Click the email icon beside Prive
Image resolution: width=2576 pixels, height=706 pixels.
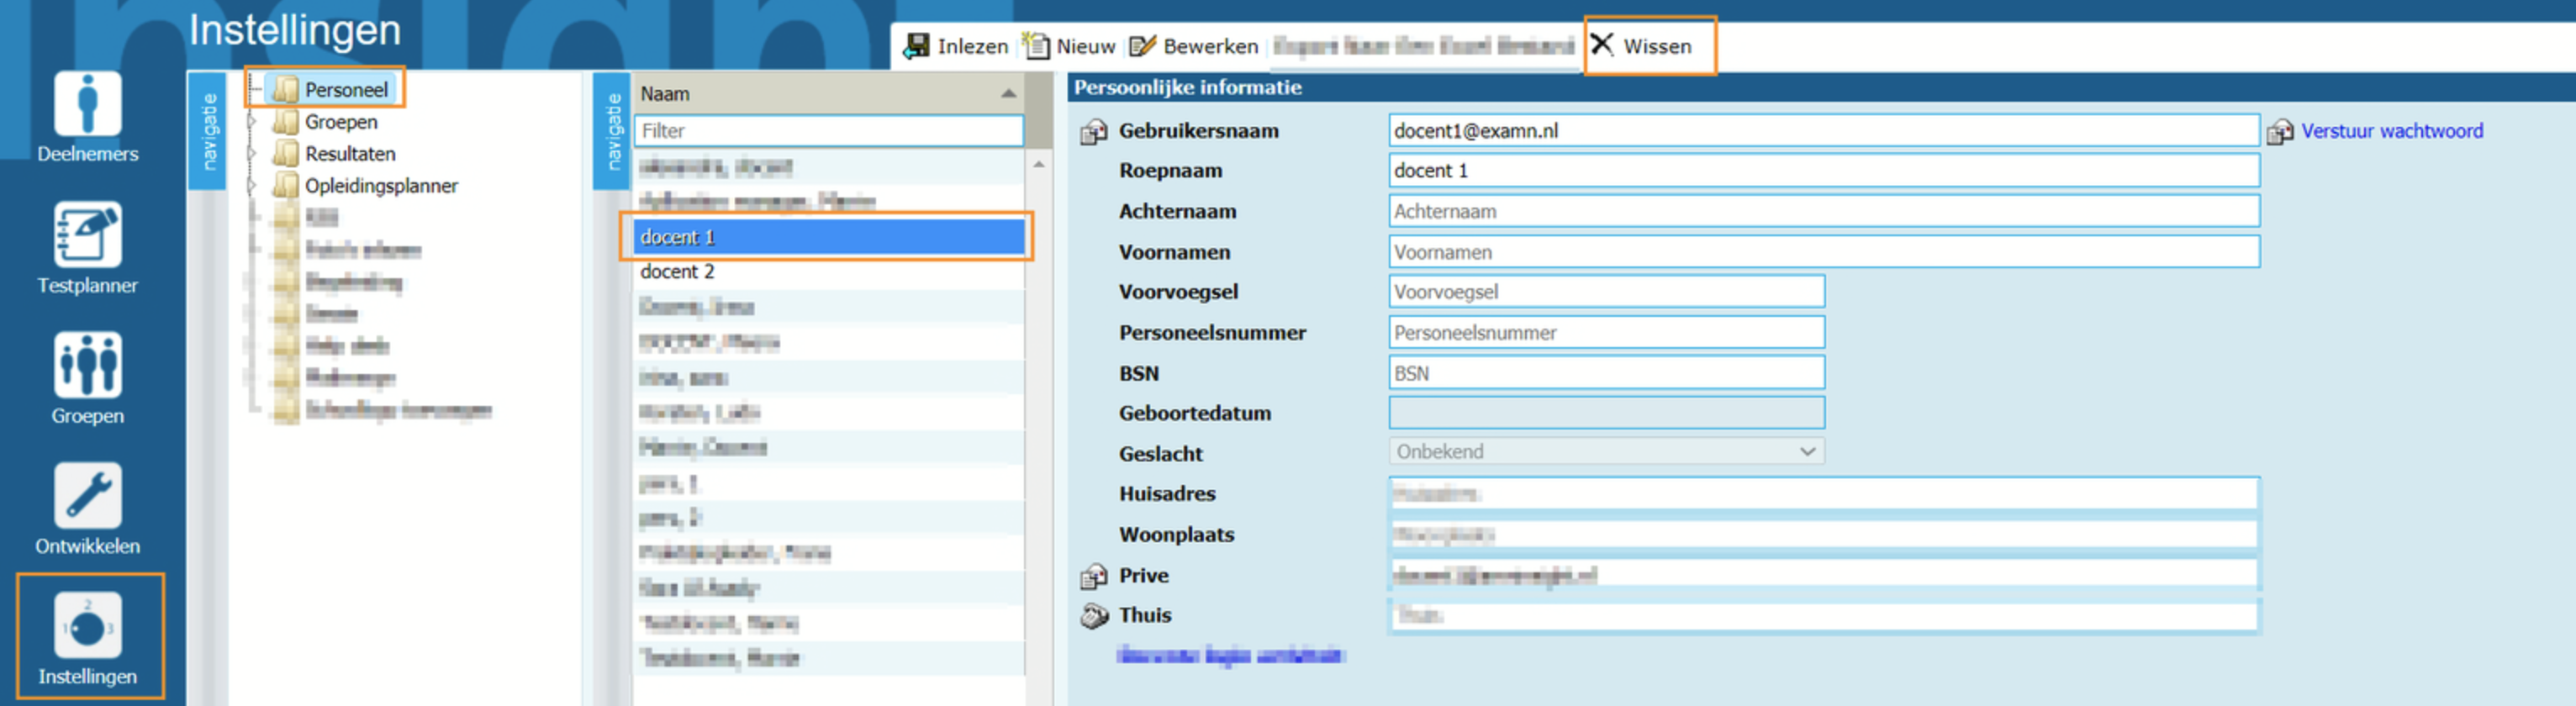1093,576
